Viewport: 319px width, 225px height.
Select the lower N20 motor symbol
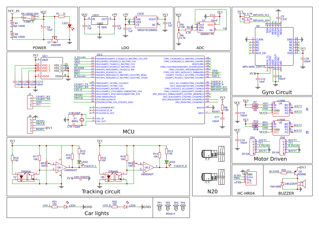pyautogui.click(x=213, y=177)
